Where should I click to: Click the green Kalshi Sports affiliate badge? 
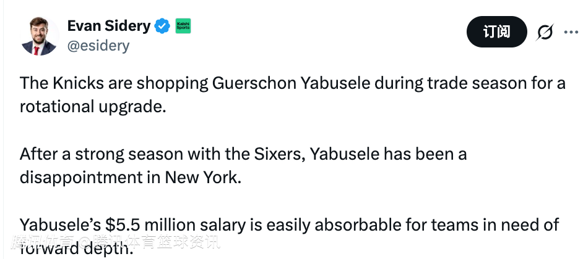183,26
